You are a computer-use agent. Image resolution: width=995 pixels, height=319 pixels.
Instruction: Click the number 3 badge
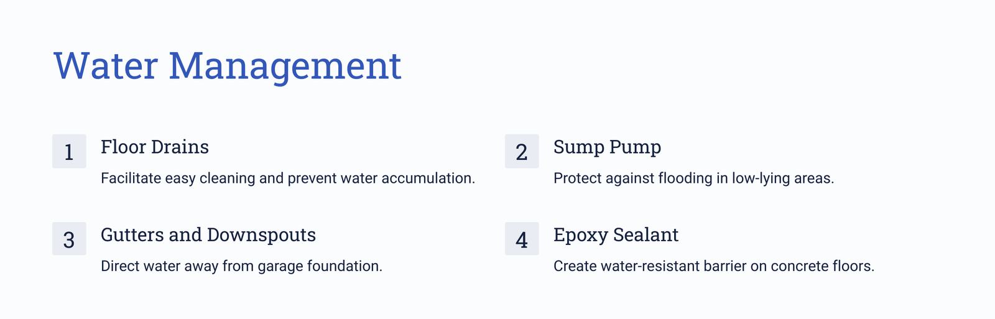pos(69,239)
